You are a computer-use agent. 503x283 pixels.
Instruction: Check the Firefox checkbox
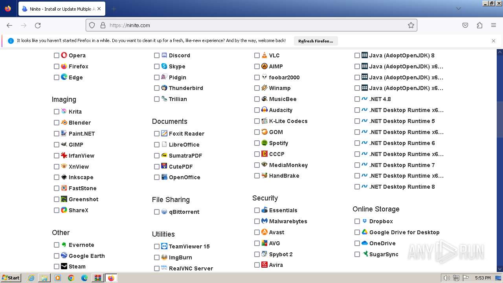click(57, 66)
